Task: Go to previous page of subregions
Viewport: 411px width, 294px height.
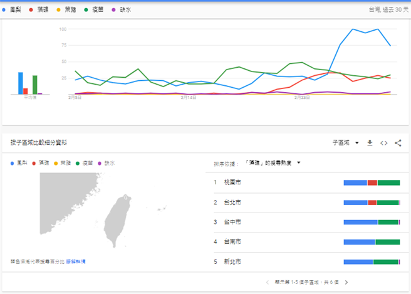Action: click(268, 283)
